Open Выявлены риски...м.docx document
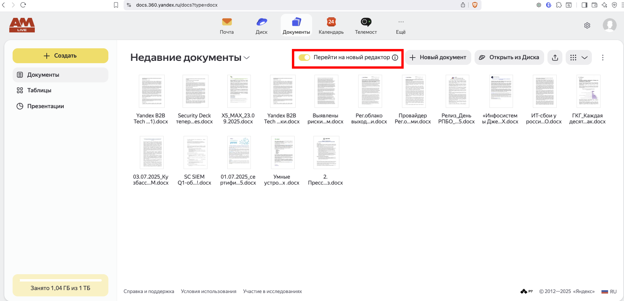624x301 pixels. pos(326,100)
